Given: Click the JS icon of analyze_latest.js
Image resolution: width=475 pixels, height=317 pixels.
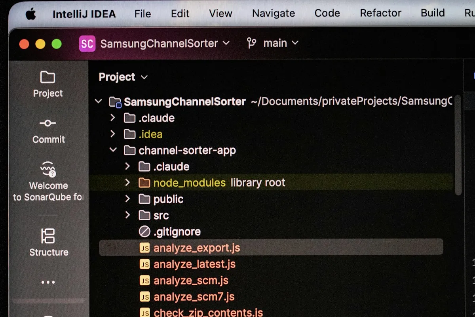Looking at the screenshot, I should tap(145, 264).
